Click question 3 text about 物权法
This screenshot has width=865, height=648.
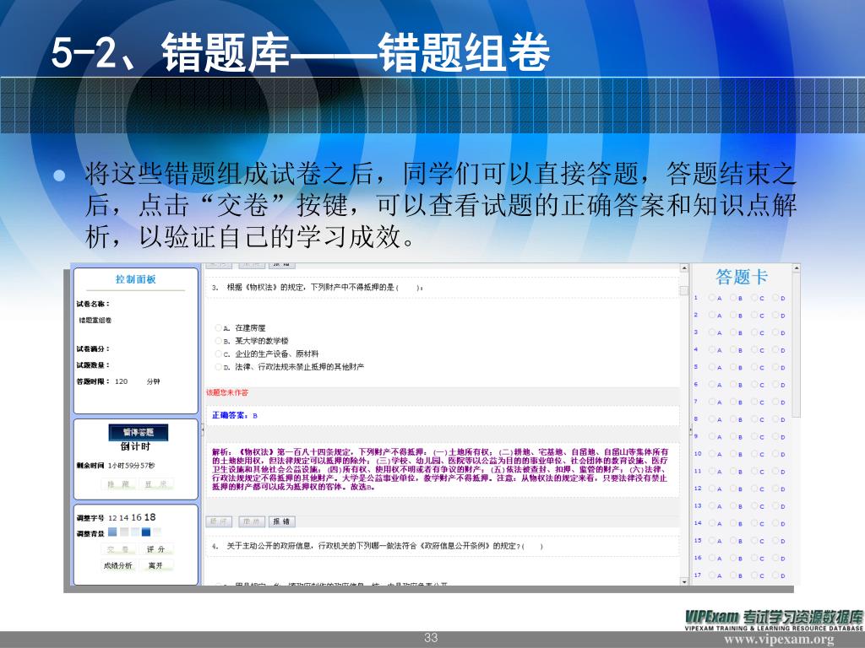(318, 287)
